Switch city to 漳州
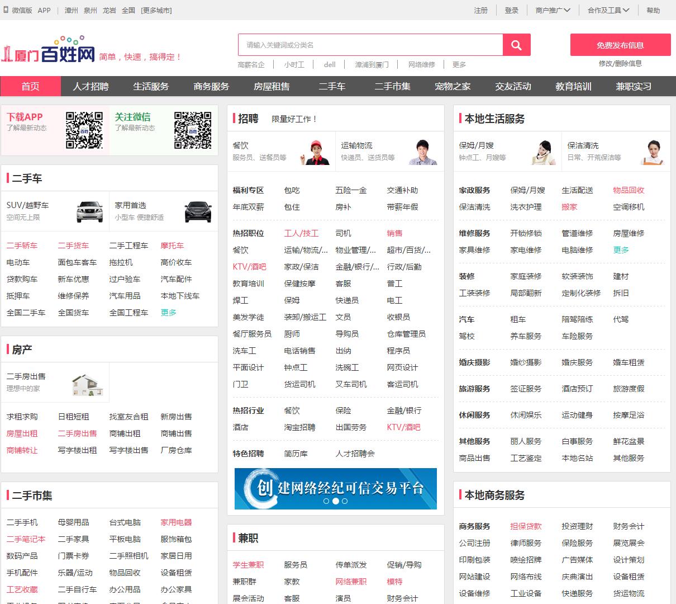This screenshot has height=604, width=676. (72, 10)
